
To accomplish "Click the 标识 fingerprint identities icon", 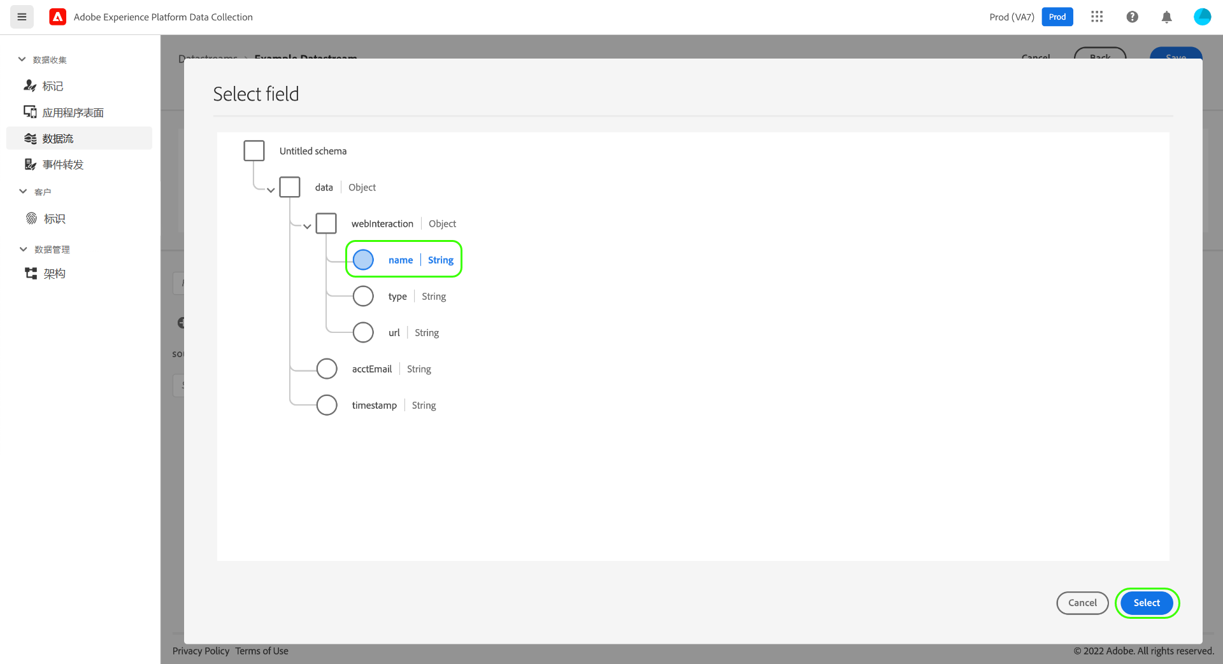I will coord(31,218).
